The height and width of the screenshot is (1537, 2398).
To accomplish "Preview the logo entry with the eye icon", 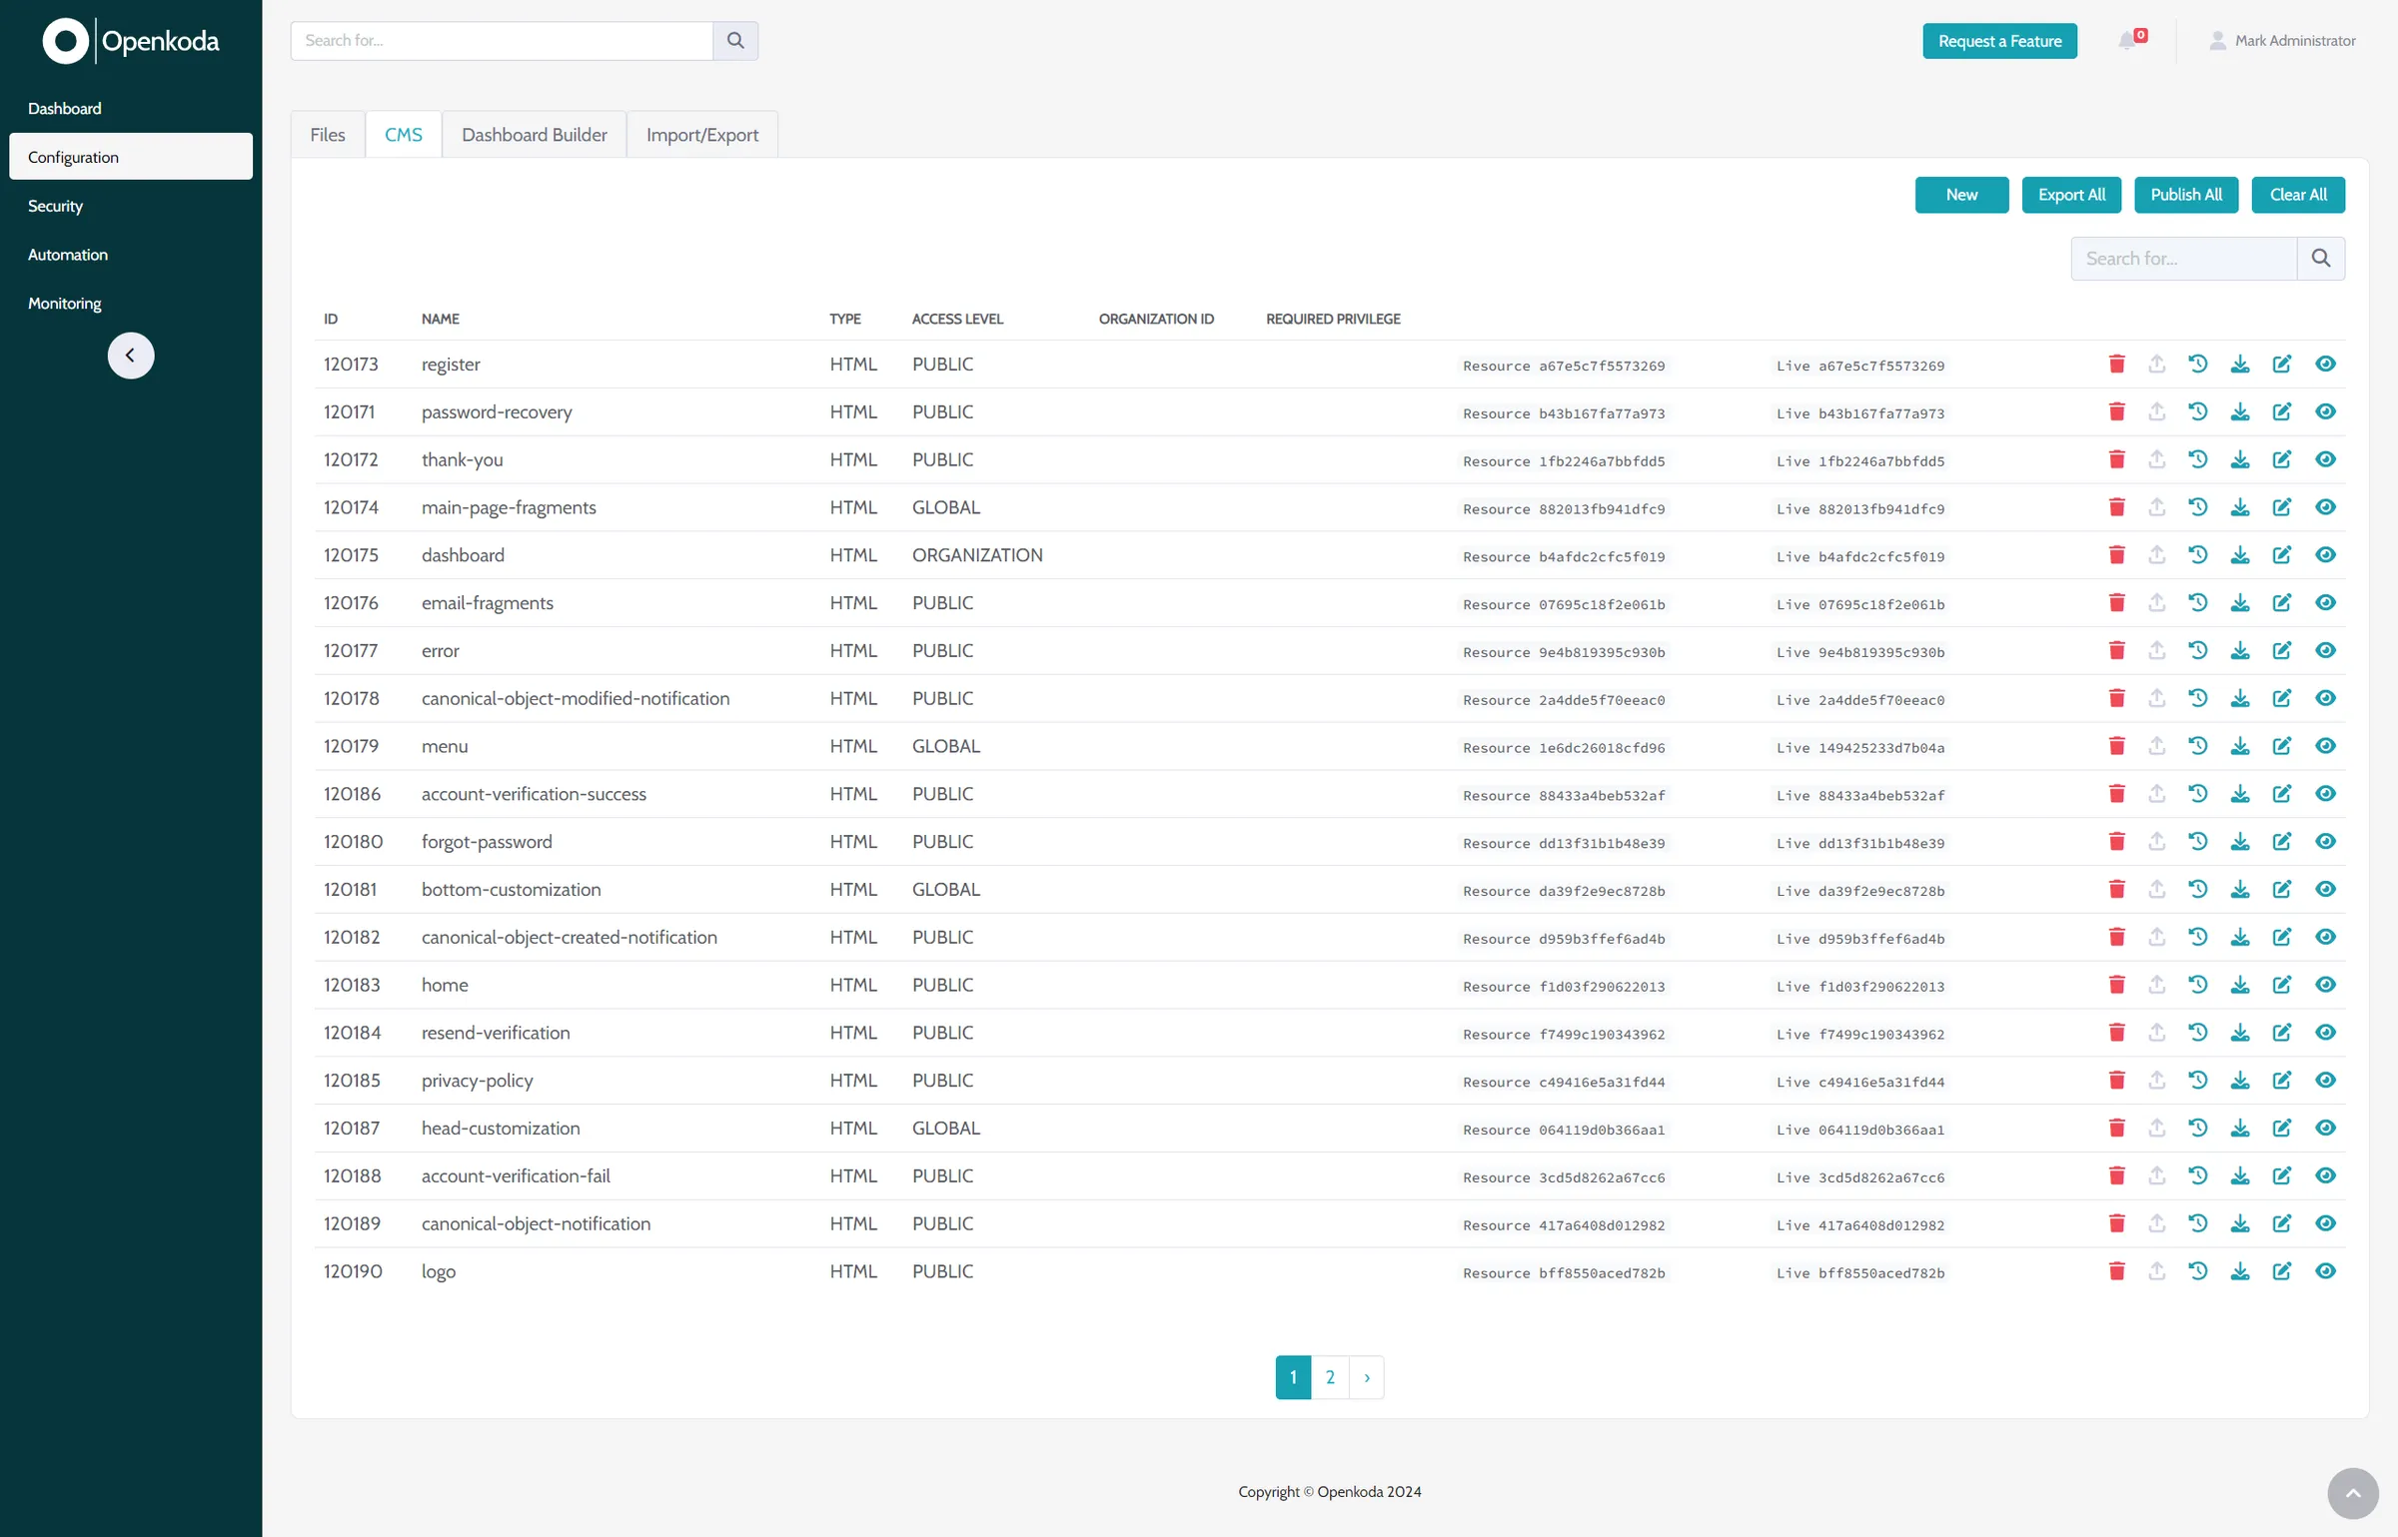I will [x=2325, y=1271].
